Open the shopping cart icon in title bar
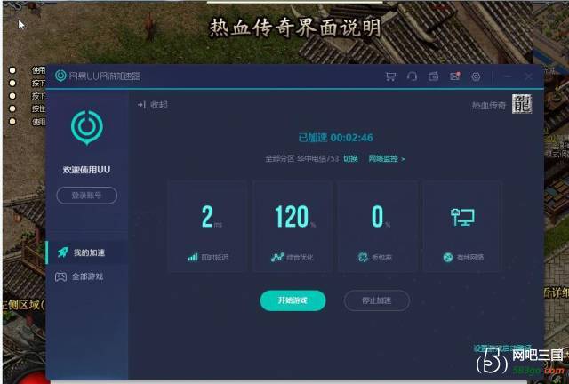 [390, 76]
